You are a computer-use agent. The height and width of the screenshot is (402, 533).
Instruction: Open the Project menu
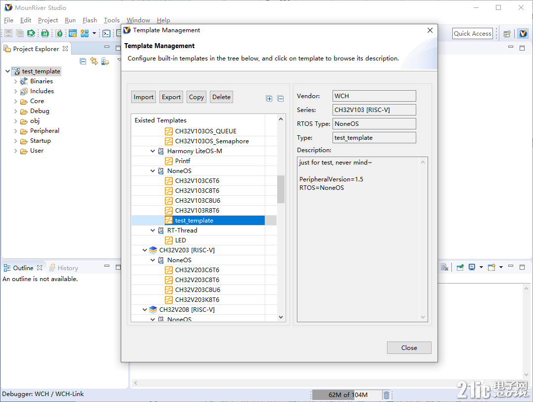48,20
